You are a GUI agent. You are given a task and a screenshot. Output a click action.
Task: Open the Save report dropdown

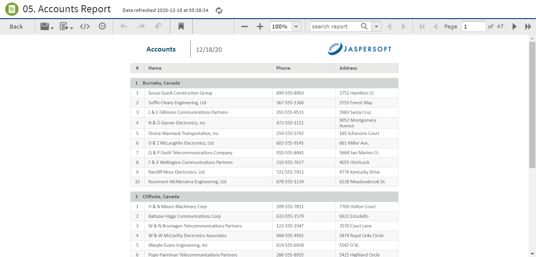47,26
